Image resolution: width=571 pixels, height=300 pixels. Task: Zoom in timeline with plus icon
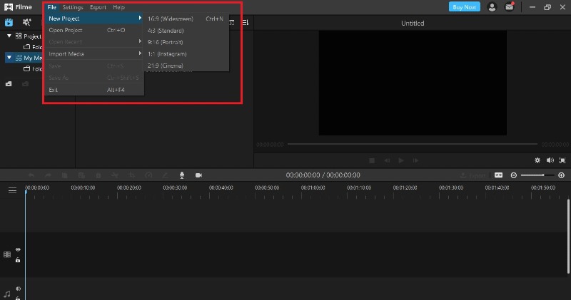pos(561,175)
